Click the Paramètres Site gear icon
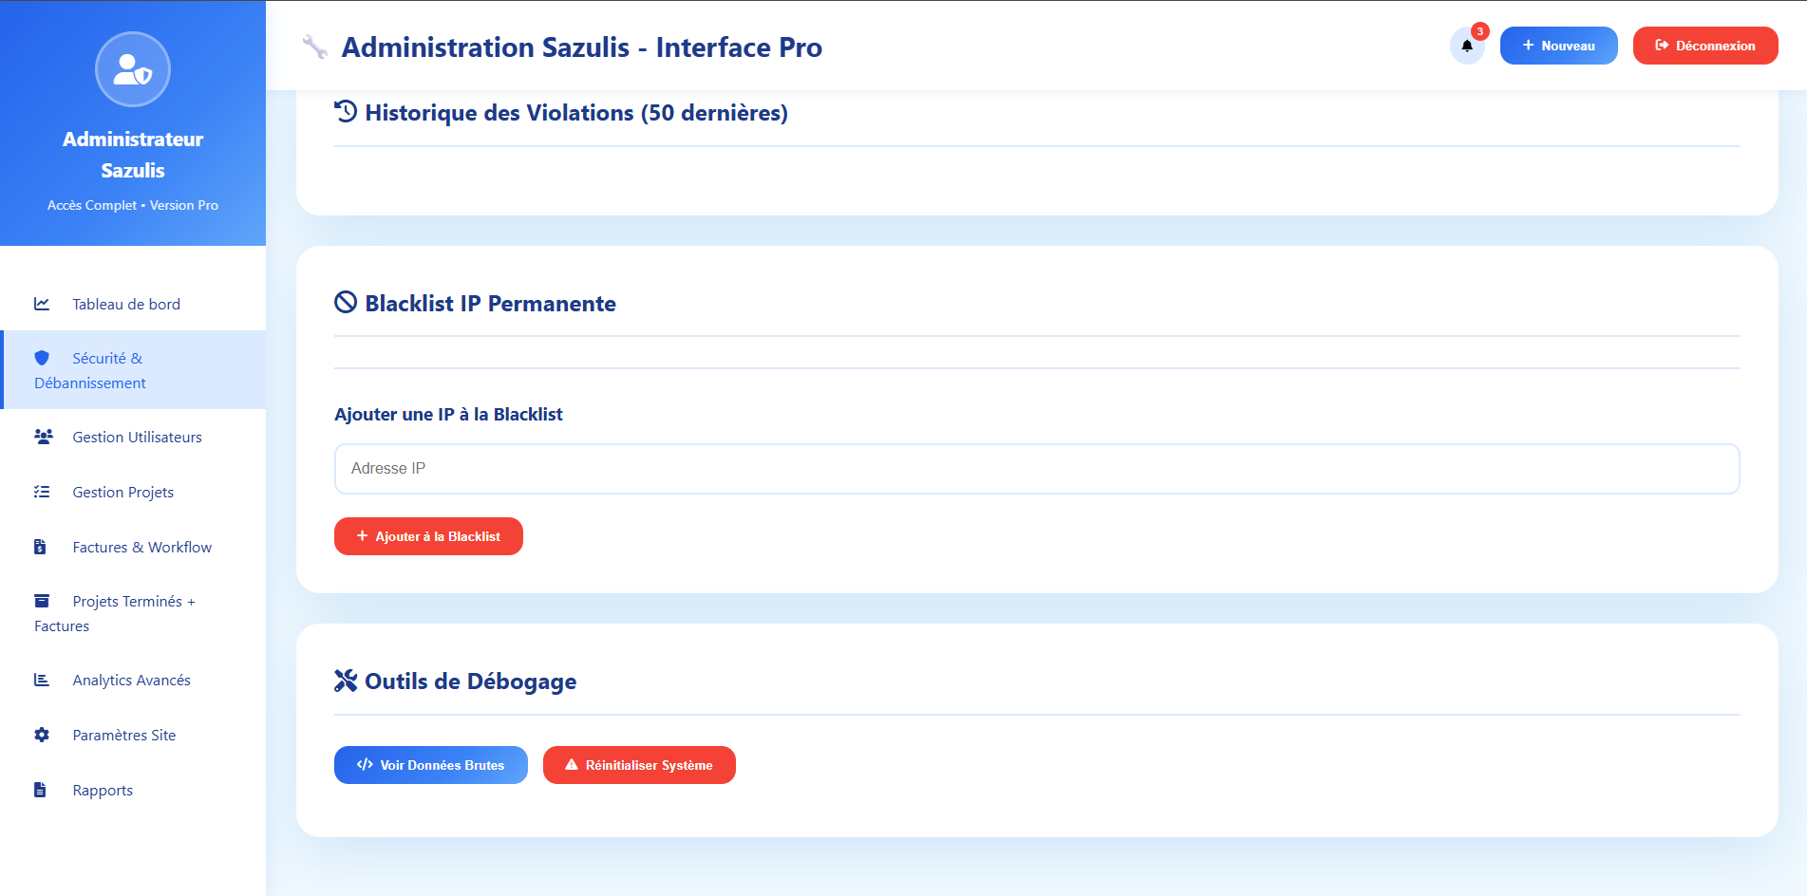This screenshot has height=896, width=1807. click(x=42, y=735)
